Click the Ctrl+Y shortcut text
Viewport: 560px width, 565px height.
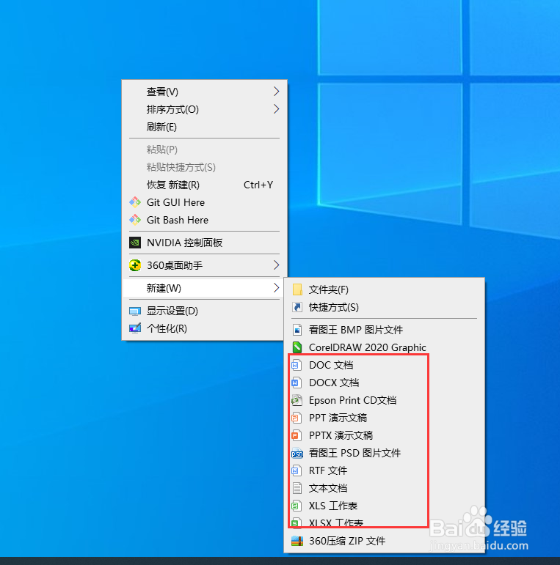[x=258, y=185]
